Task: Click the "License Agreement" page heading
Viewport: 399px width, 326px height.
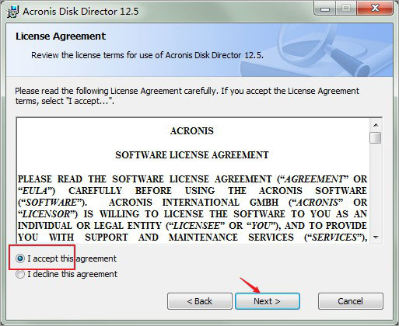Action: click(61, 36)
